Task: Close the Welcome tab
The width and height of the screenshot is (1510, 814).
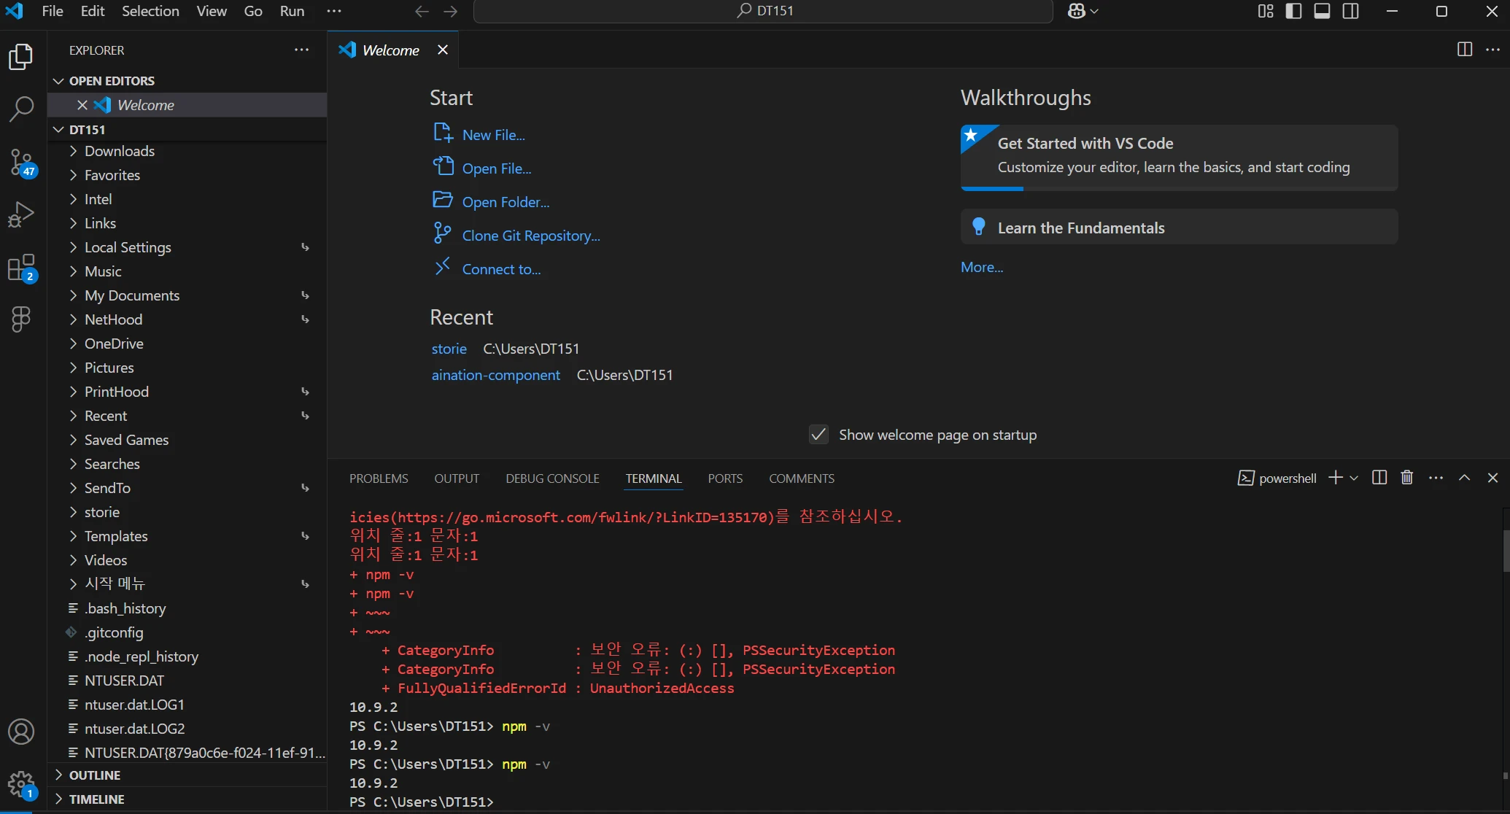Action: click(x=443, y=50)
